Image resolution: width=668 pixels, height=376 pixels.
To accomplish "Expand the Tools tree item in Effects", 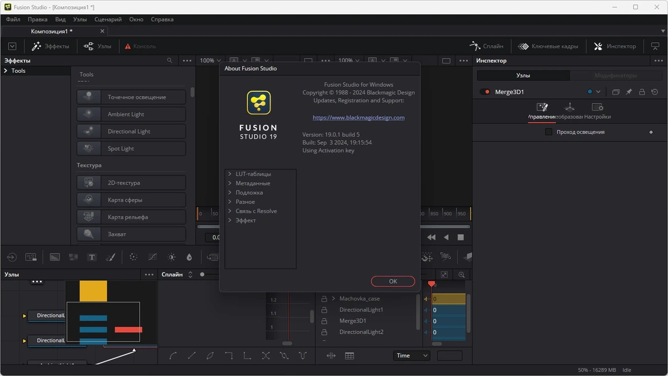I will 6,71.
